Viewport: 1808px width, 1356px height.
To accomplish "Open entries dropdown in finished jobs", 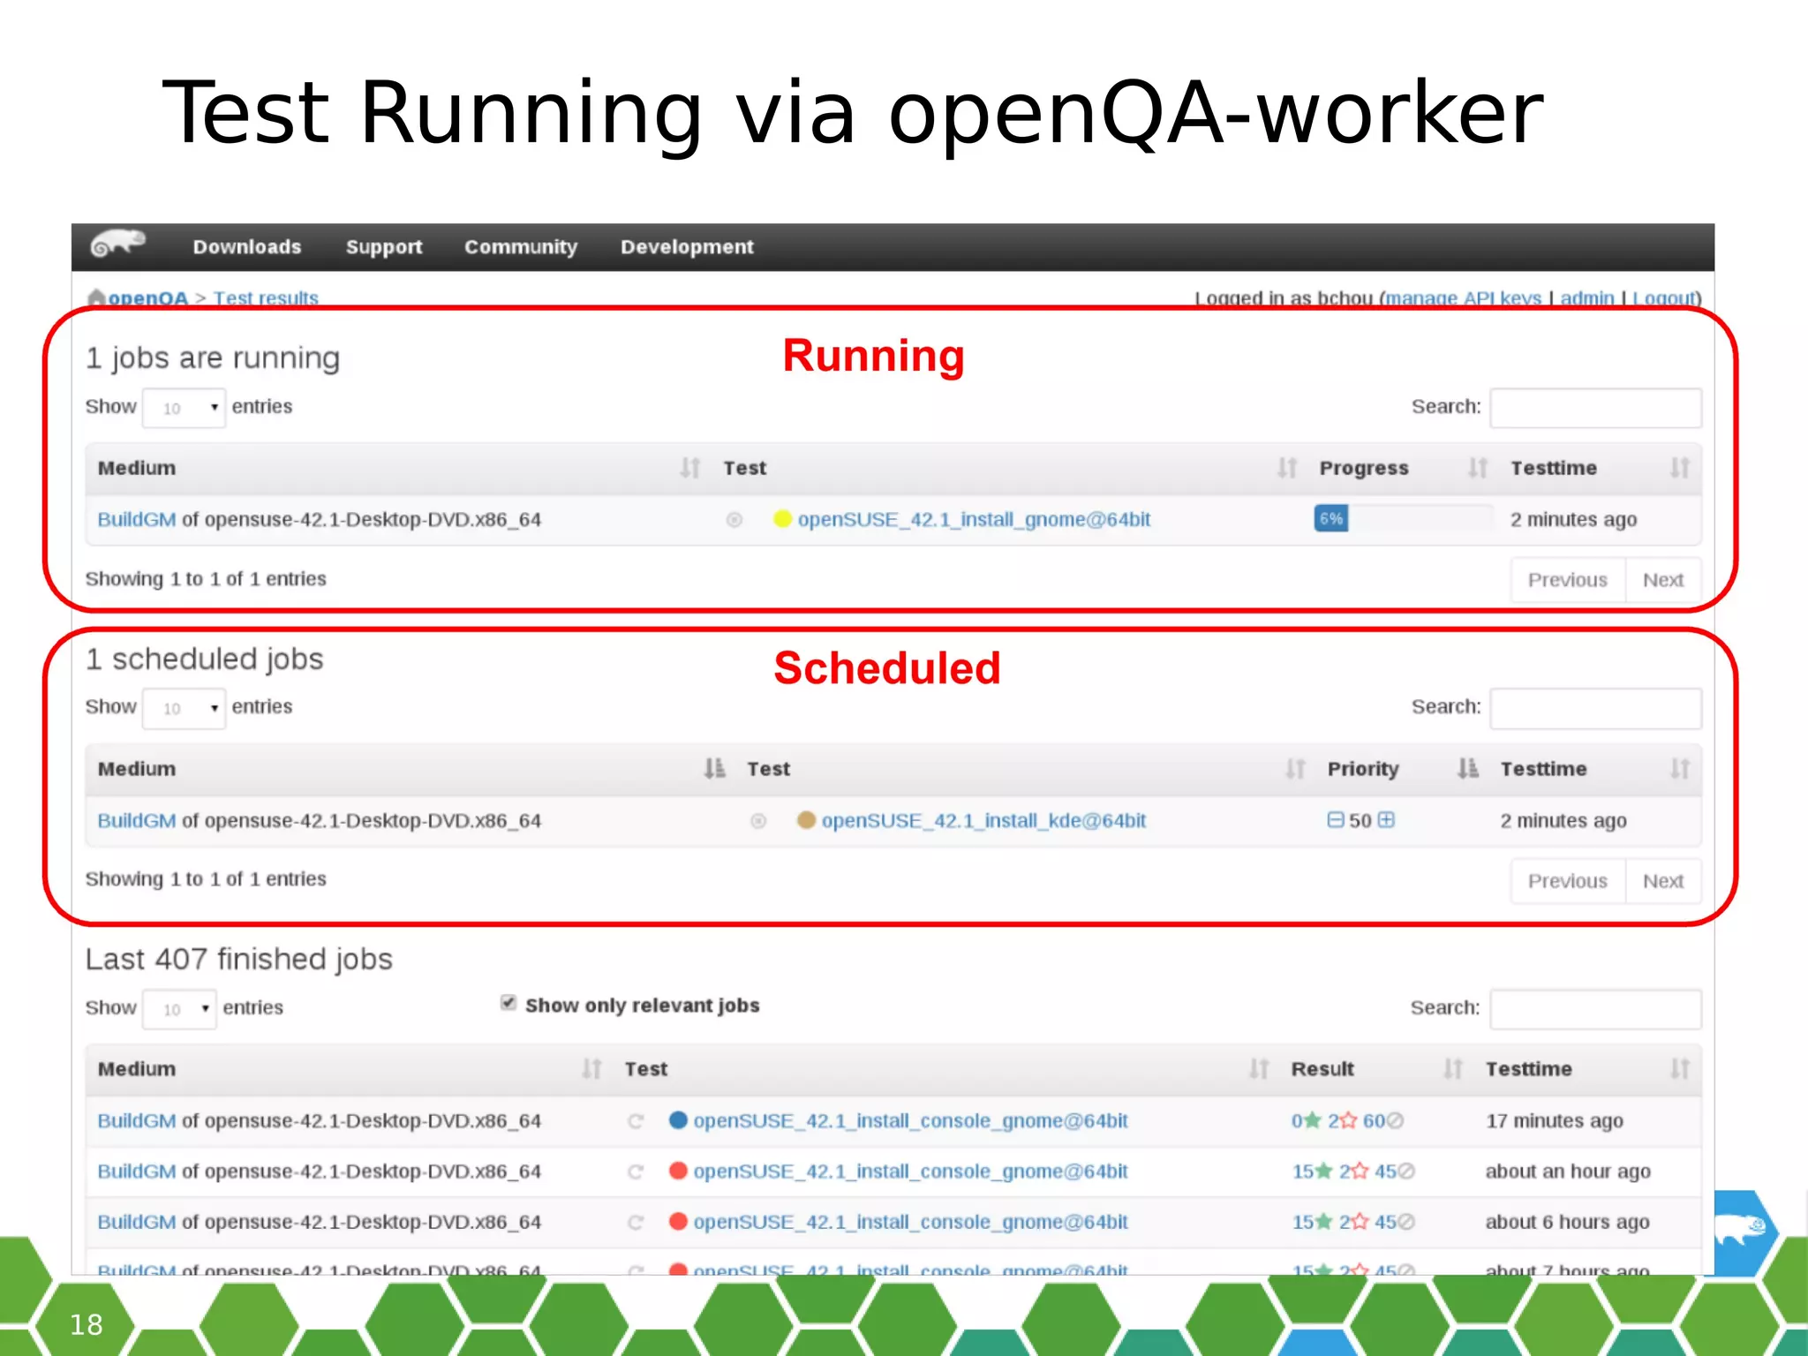I will 179,1009.
